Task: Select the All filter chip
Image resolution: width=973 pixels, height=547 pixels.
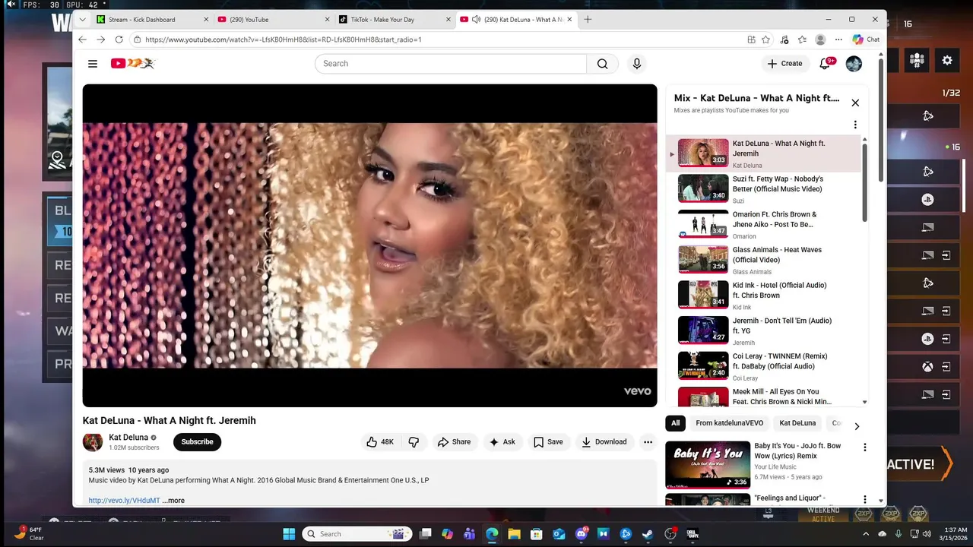Action: [x=675, y=423]
